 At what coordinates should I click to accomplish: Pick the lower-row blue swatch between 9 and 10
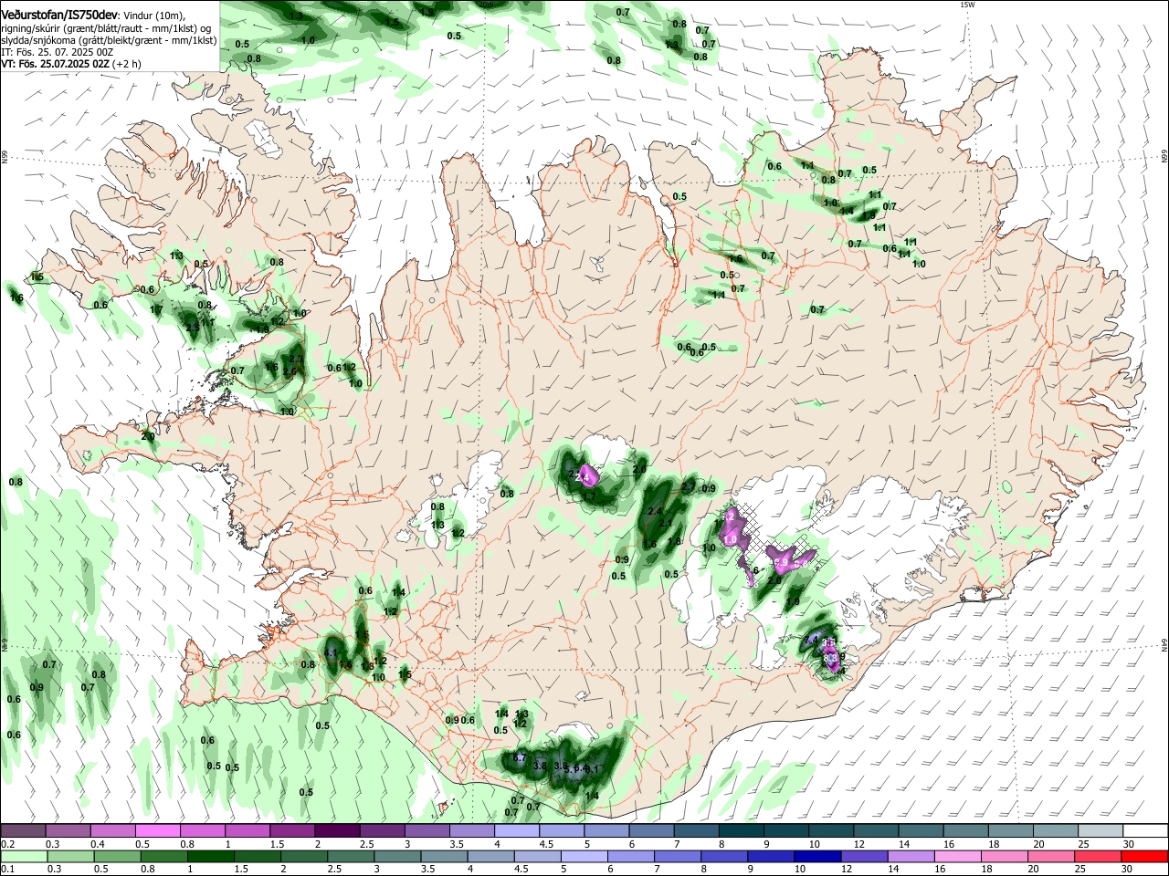pos(772,856)
